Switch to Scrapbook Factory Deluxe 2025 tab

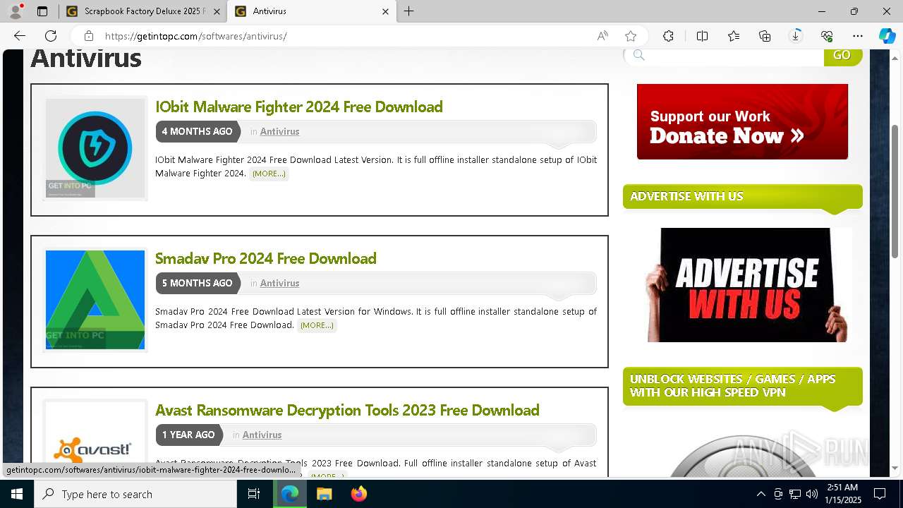pyautogui.click(x=143, y=11)
